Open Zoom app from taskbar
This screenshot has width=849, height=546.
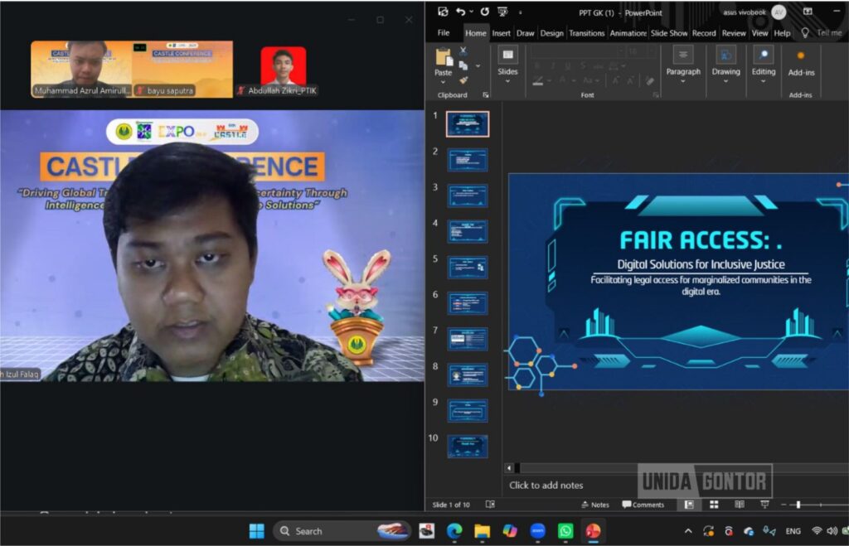tap(537, 531)
